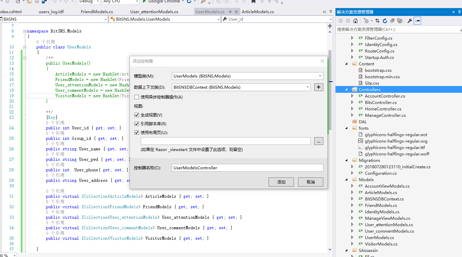Image resolution: width=462 pixels, height=257 pixels.
Task: Uncheck 生成视图(V) checkbox
Action: pos(137,115)
